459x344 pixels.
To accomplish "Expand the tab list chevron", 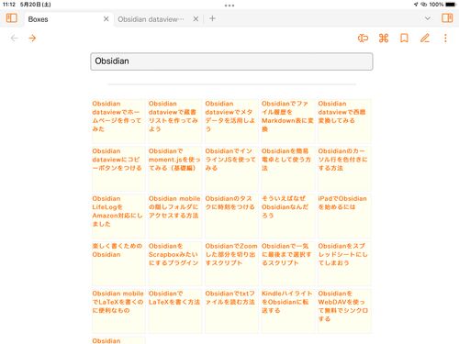I will [428, 18].
